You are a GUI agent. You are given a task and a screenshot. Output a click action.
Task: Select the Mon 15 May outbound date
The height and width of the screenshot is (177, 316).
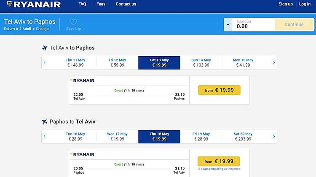coord(243,62)
